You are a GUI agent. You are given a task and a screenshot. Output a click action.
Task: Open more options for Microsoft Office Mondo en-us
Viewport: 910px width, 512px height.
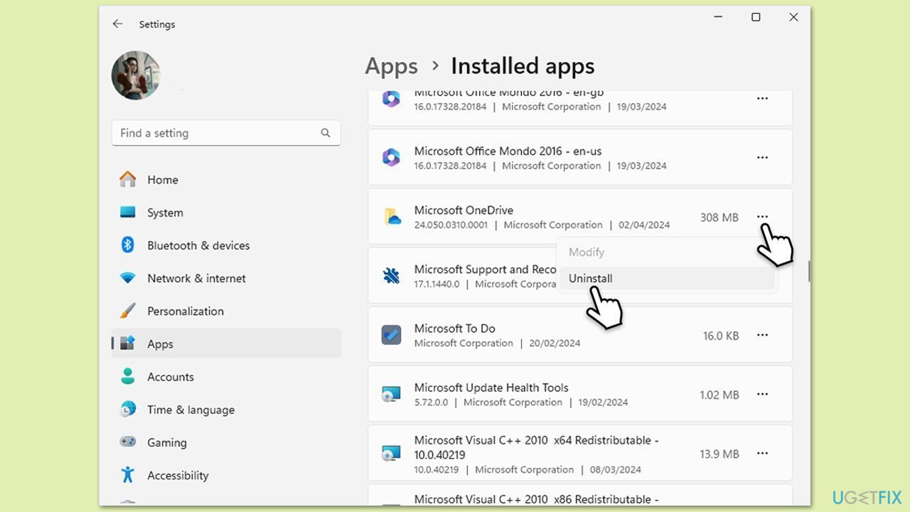[762, 157]
